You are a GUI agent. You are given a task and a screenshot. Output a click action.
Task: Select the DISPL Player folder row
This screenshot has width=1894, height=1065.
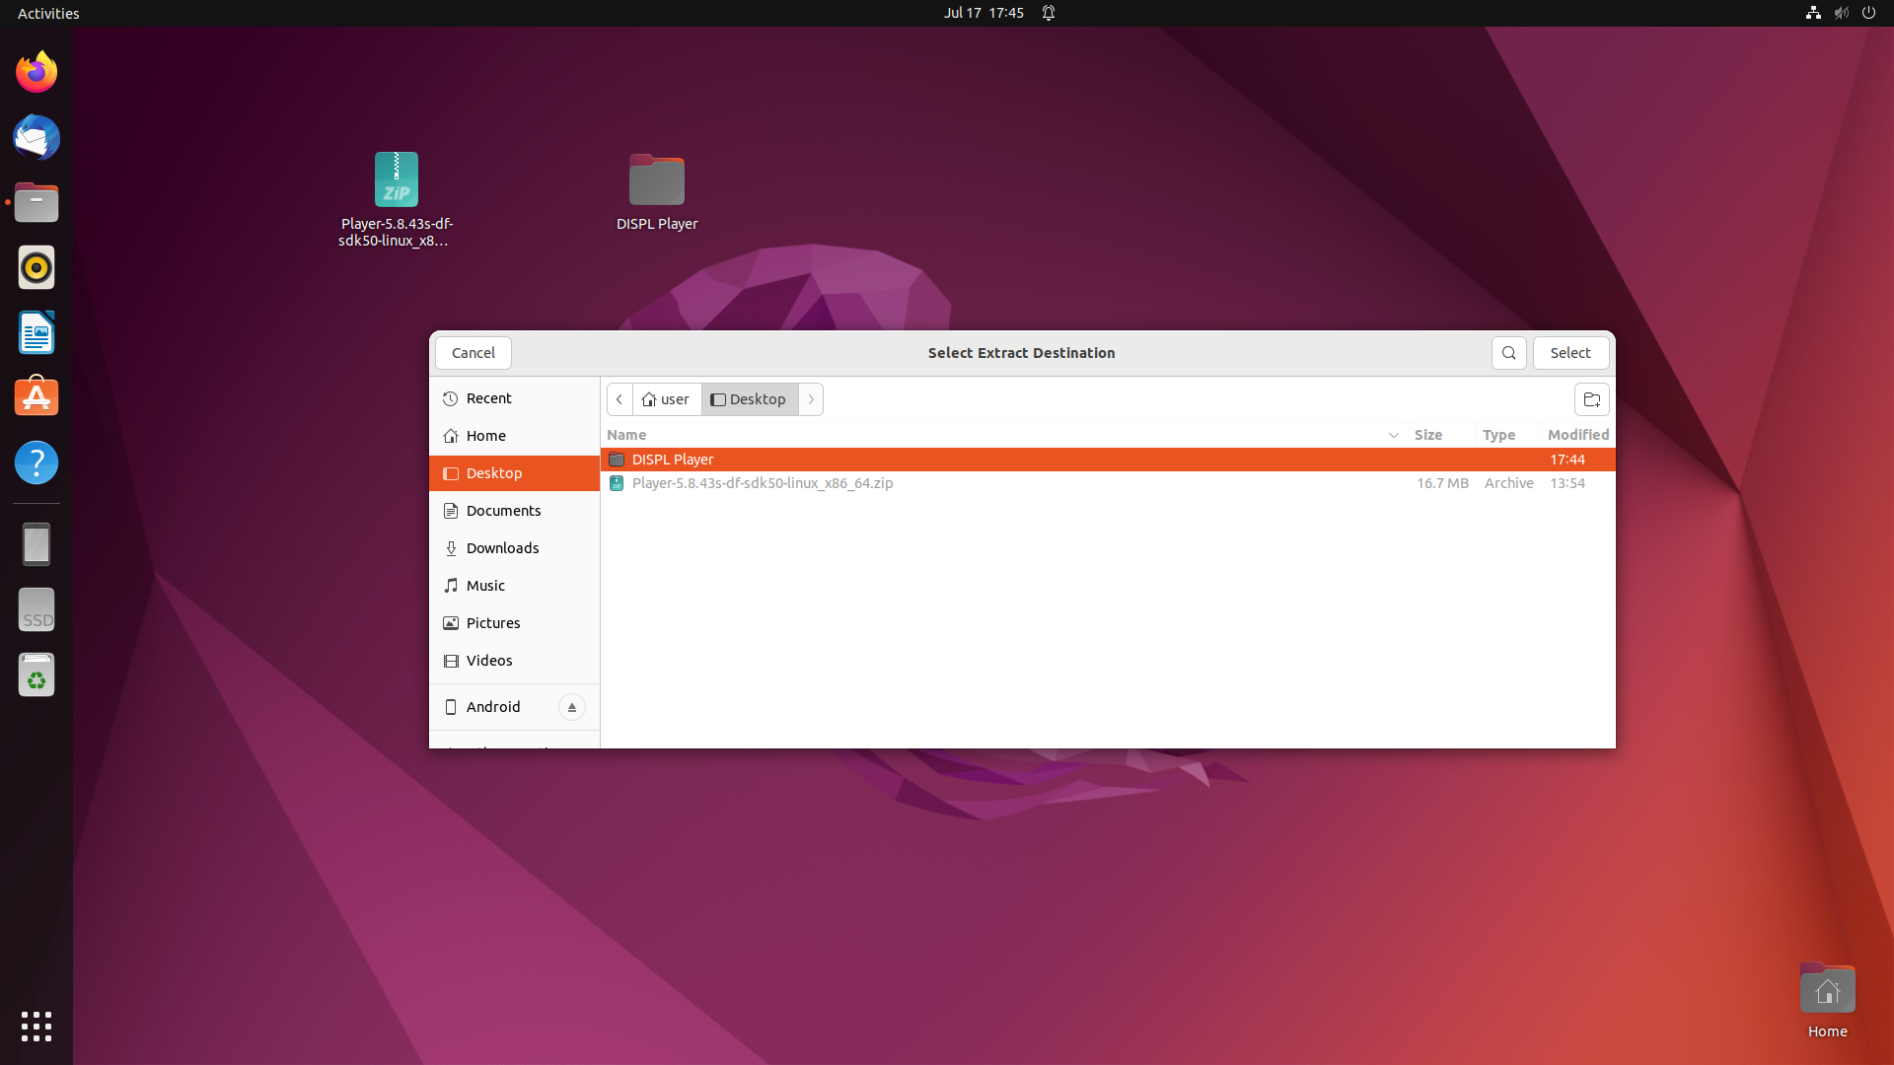pyautogui.click(x=673, y=460)
